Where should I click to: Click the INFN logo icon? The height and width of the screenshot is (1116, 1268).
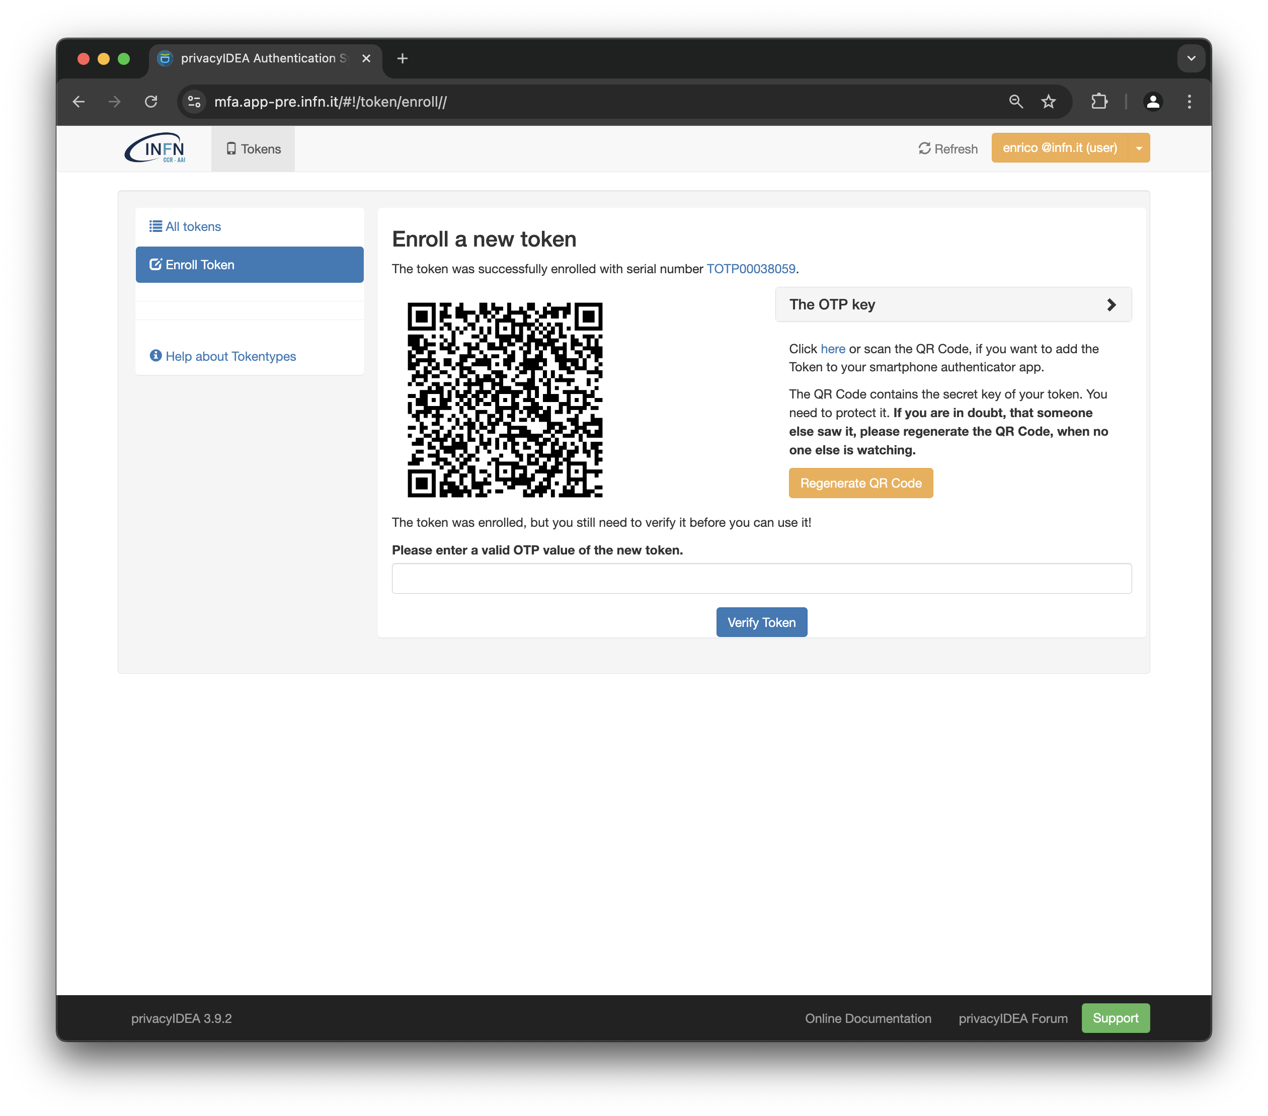click(157, 149)
